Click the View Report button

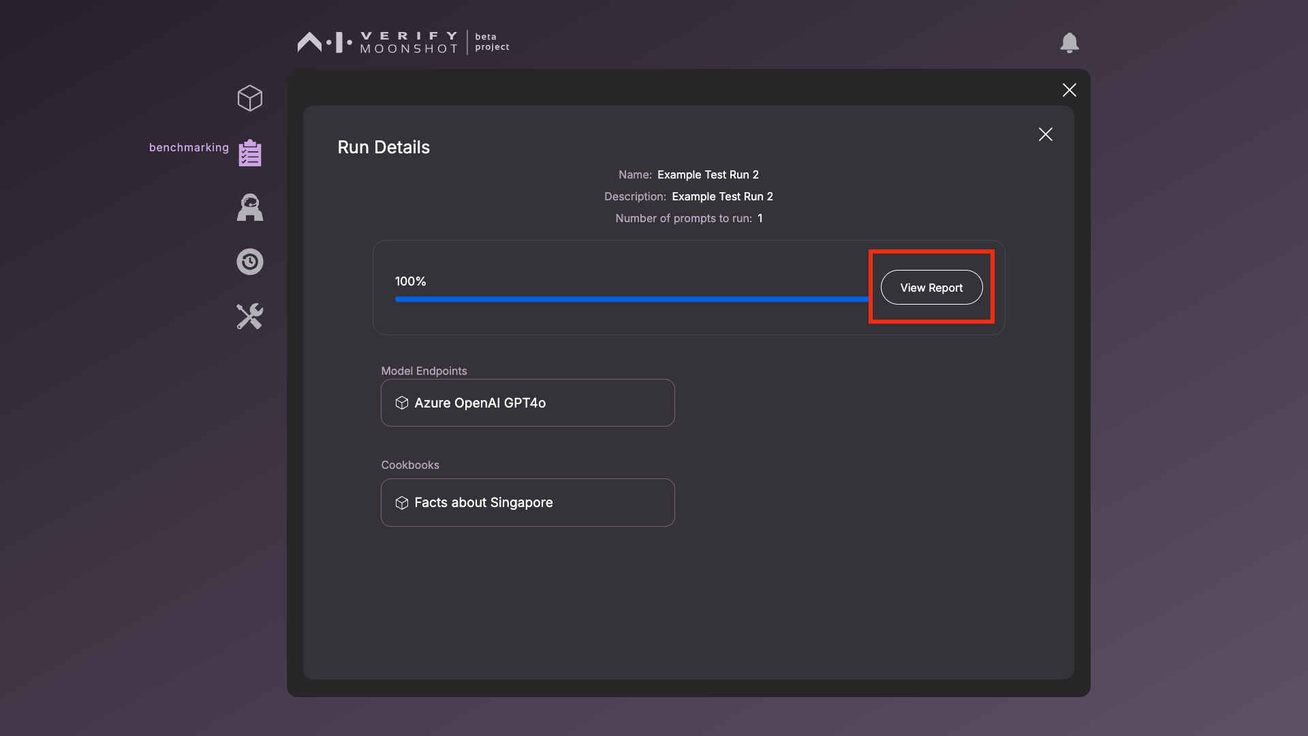click(931, 288)
